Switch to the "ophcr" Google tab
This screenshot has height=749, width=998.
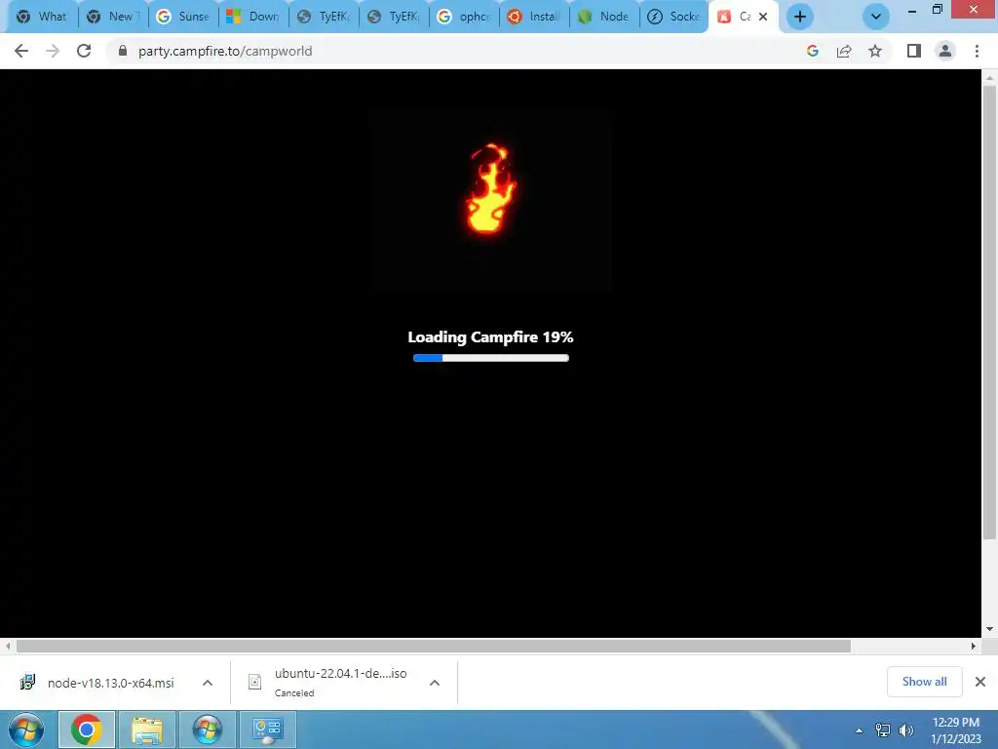tap(464, 17)
